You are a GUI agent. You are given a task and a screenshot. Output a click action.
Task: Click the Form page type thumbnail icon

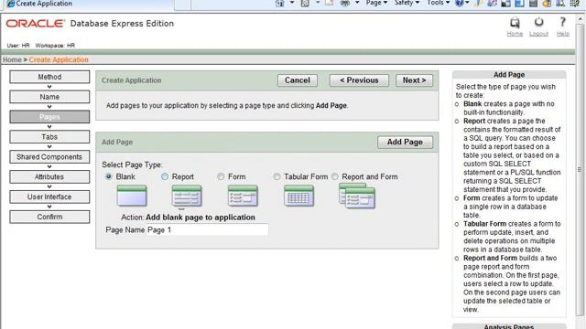pos(243,196)
